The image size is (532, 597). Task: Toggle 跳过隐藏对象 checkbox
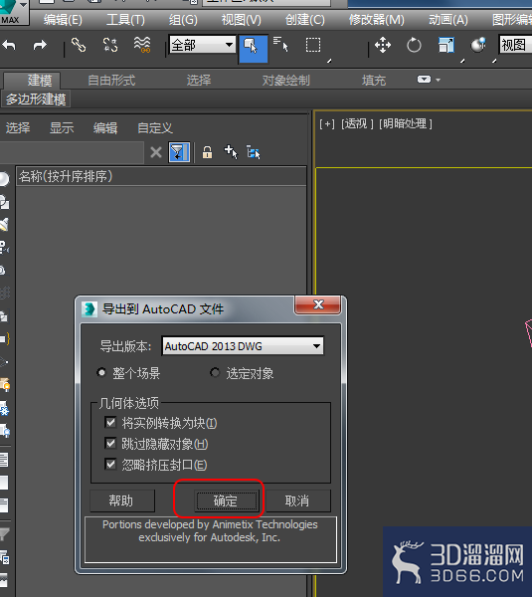point(110,444)
